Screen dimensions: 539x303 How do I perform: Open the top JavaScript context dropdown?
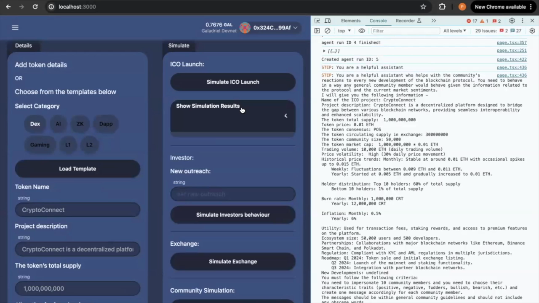[344, 31]
